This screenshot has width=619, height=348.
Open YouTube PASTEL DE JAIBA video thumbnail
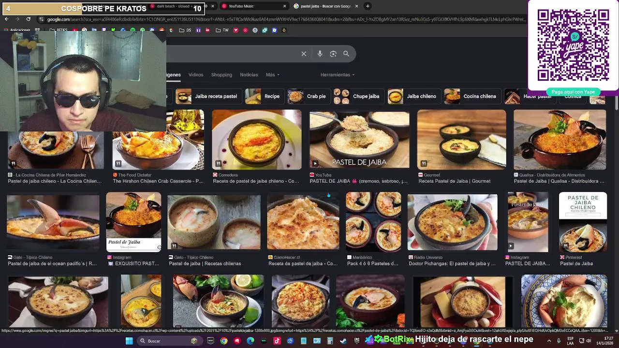359,140
